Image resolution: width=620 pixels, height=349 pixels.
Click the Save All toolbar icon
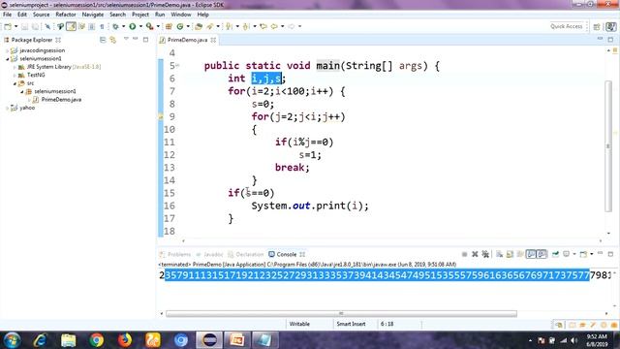click(35, 26)
